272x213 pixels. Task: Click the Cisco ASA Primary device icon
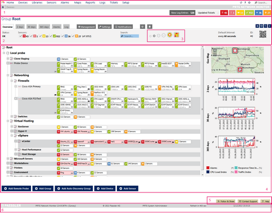pyautogui.click(x=19, y=86)
